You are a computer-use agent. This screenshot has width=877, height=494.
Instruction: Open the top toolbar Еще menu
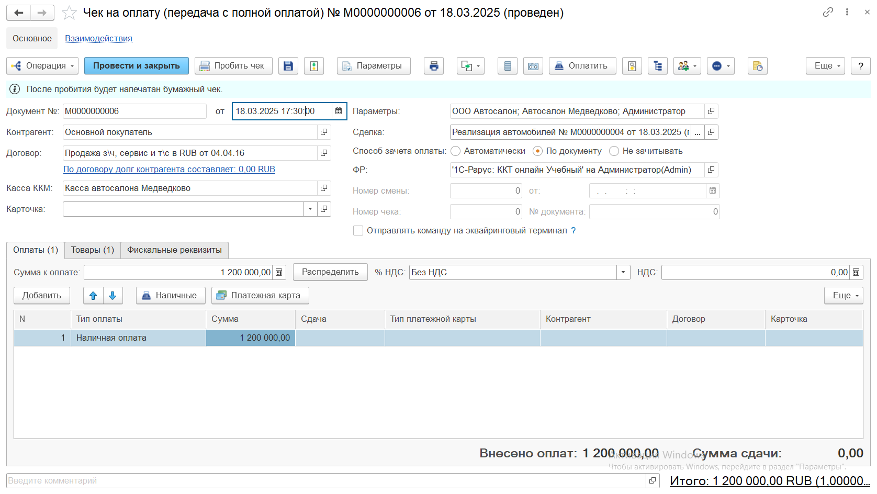pyautogui.click(x=825, y=66)
